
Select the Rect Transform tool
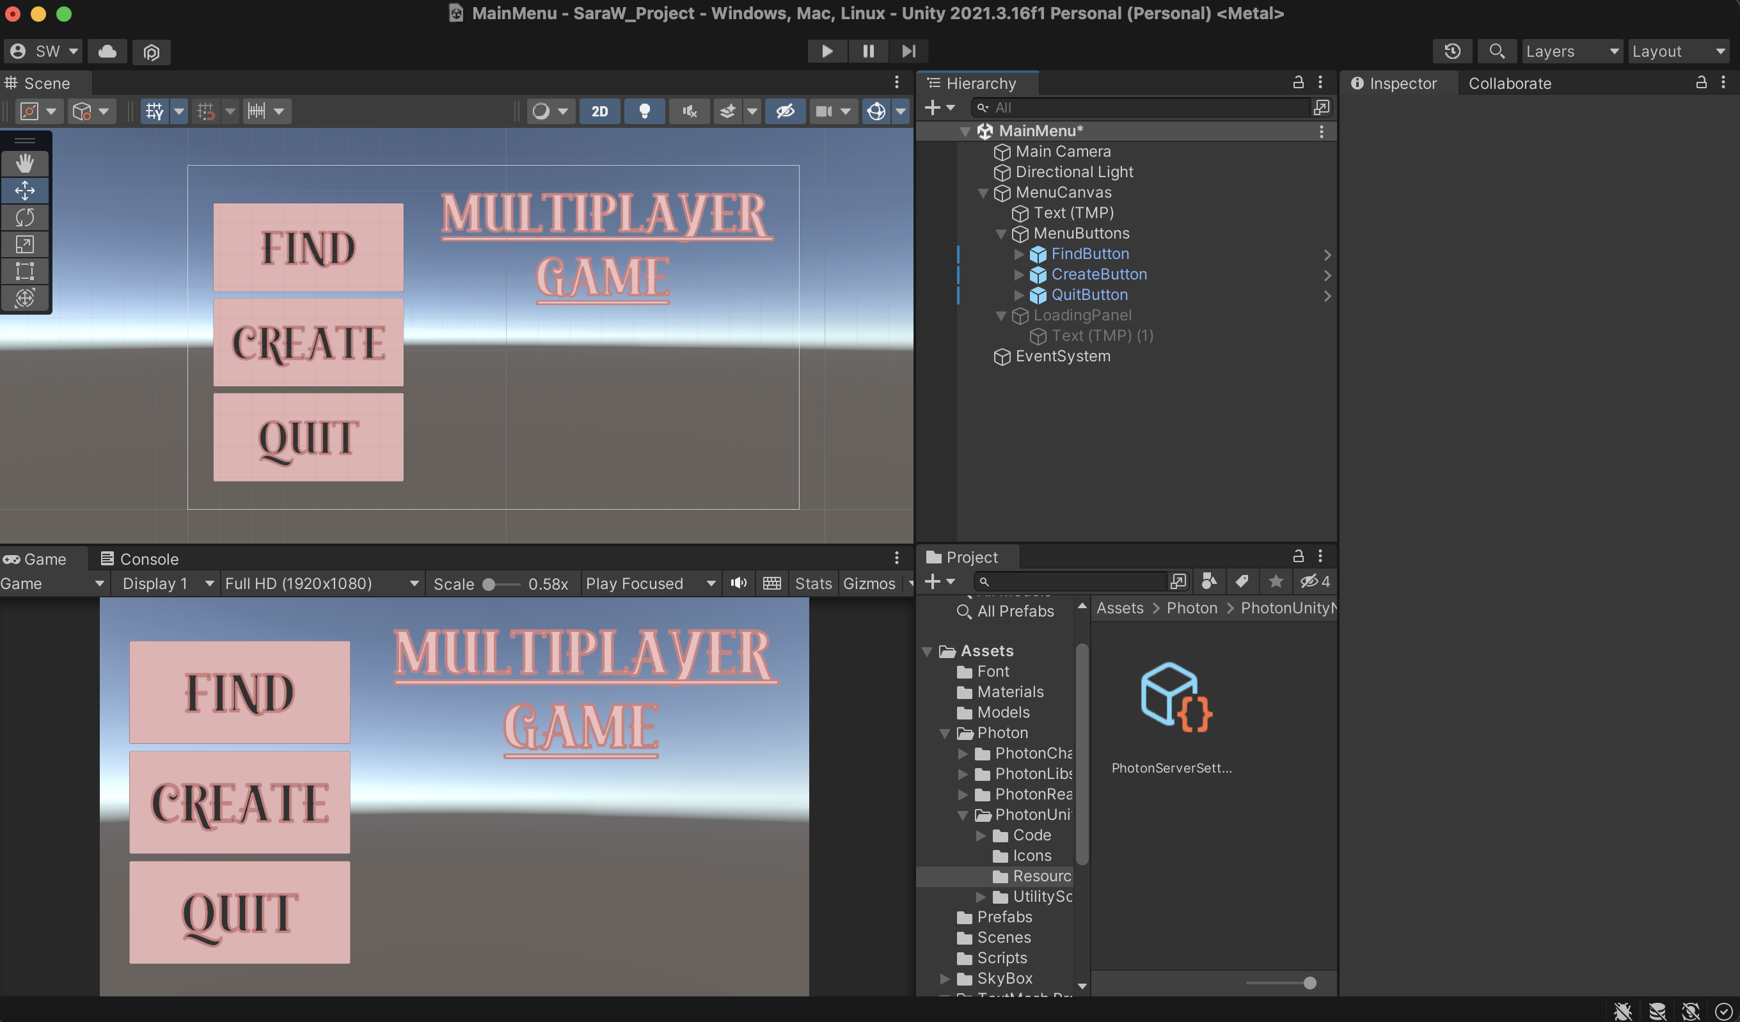25,271
